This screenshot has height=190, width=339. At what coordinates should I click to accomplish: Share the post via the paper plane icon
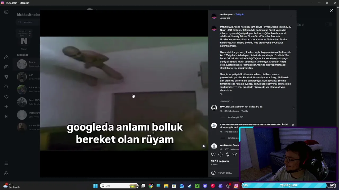coord(234,155)
